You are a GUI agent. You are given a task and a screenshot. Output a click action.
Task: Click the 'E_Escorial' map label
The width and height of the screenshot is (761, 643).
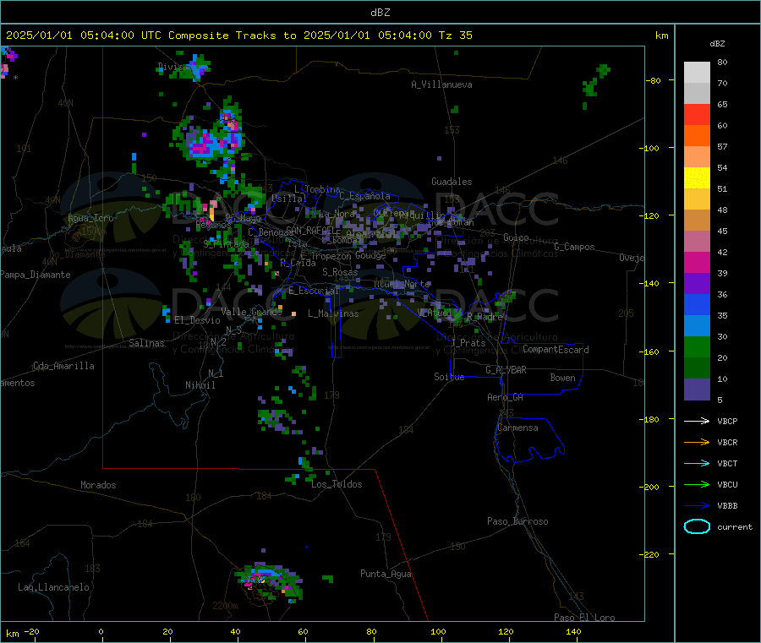(x=314, y=291)
